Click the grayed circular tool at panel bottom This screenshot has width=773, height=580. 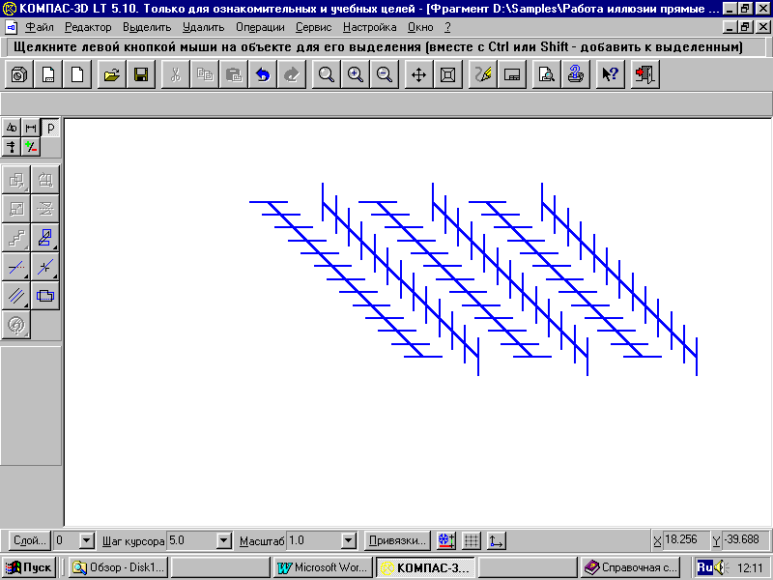[x=16, y=325]
